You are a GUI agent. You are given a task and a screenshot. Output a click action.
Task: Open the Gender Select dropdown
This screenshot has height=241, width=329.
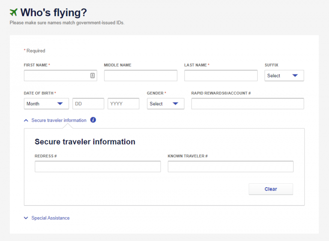coord(165,104)
